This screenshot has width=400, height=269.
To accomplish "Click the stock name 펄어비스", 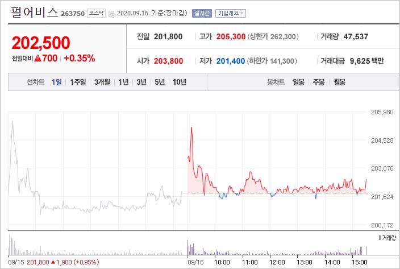I will 35,13.
